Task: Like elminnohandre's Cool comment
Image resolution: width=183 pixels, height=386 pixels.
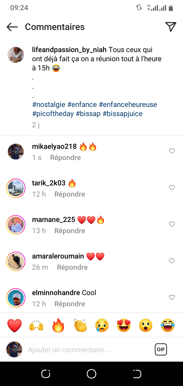Action: (x=172, y=297)
